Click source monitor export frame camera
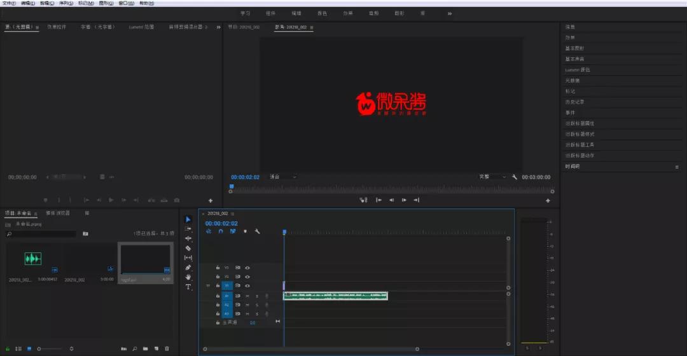687x356 pixels. click(177, 200)
